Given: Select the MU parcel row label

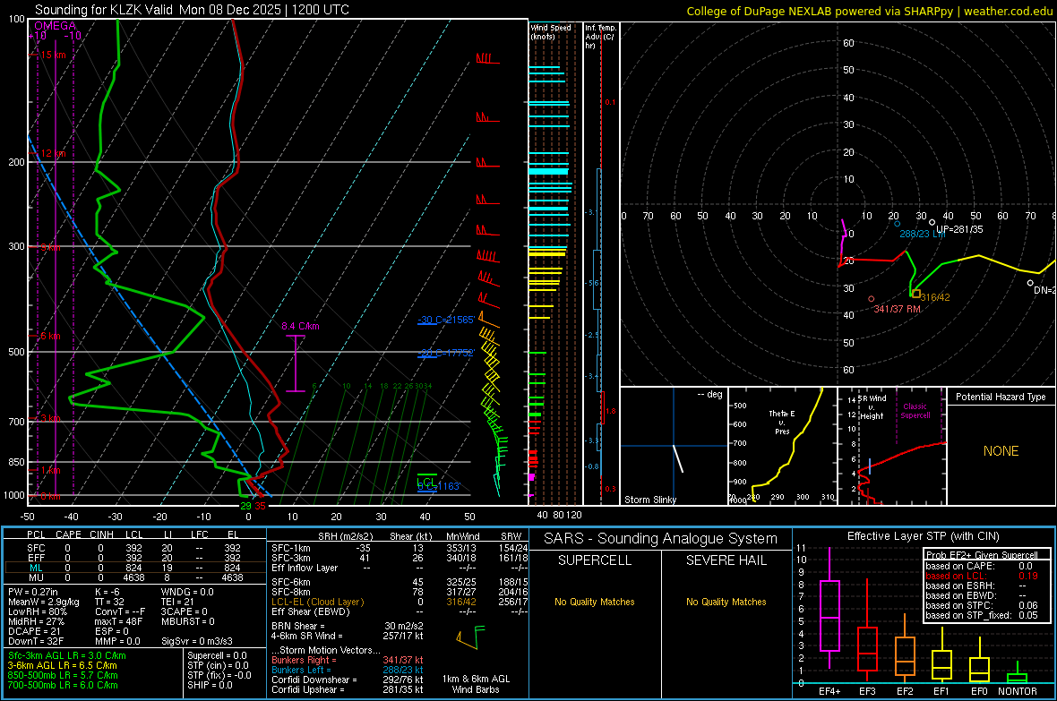Looking at the screenshot, I should point(36,577).
